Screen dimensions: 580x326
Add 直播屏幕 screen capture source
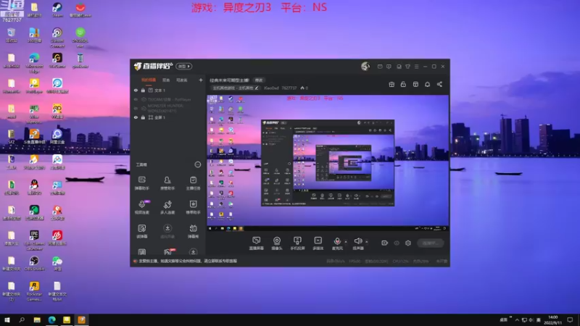(257, 243)
